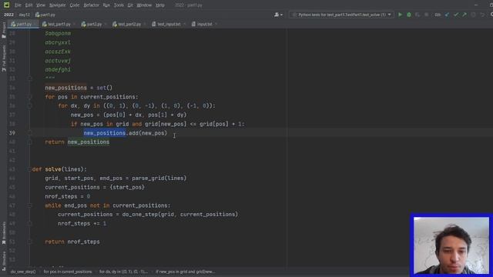Close the test_part1.py editor tab
This screenshot has width=493, height=277.
coord(74,24)
